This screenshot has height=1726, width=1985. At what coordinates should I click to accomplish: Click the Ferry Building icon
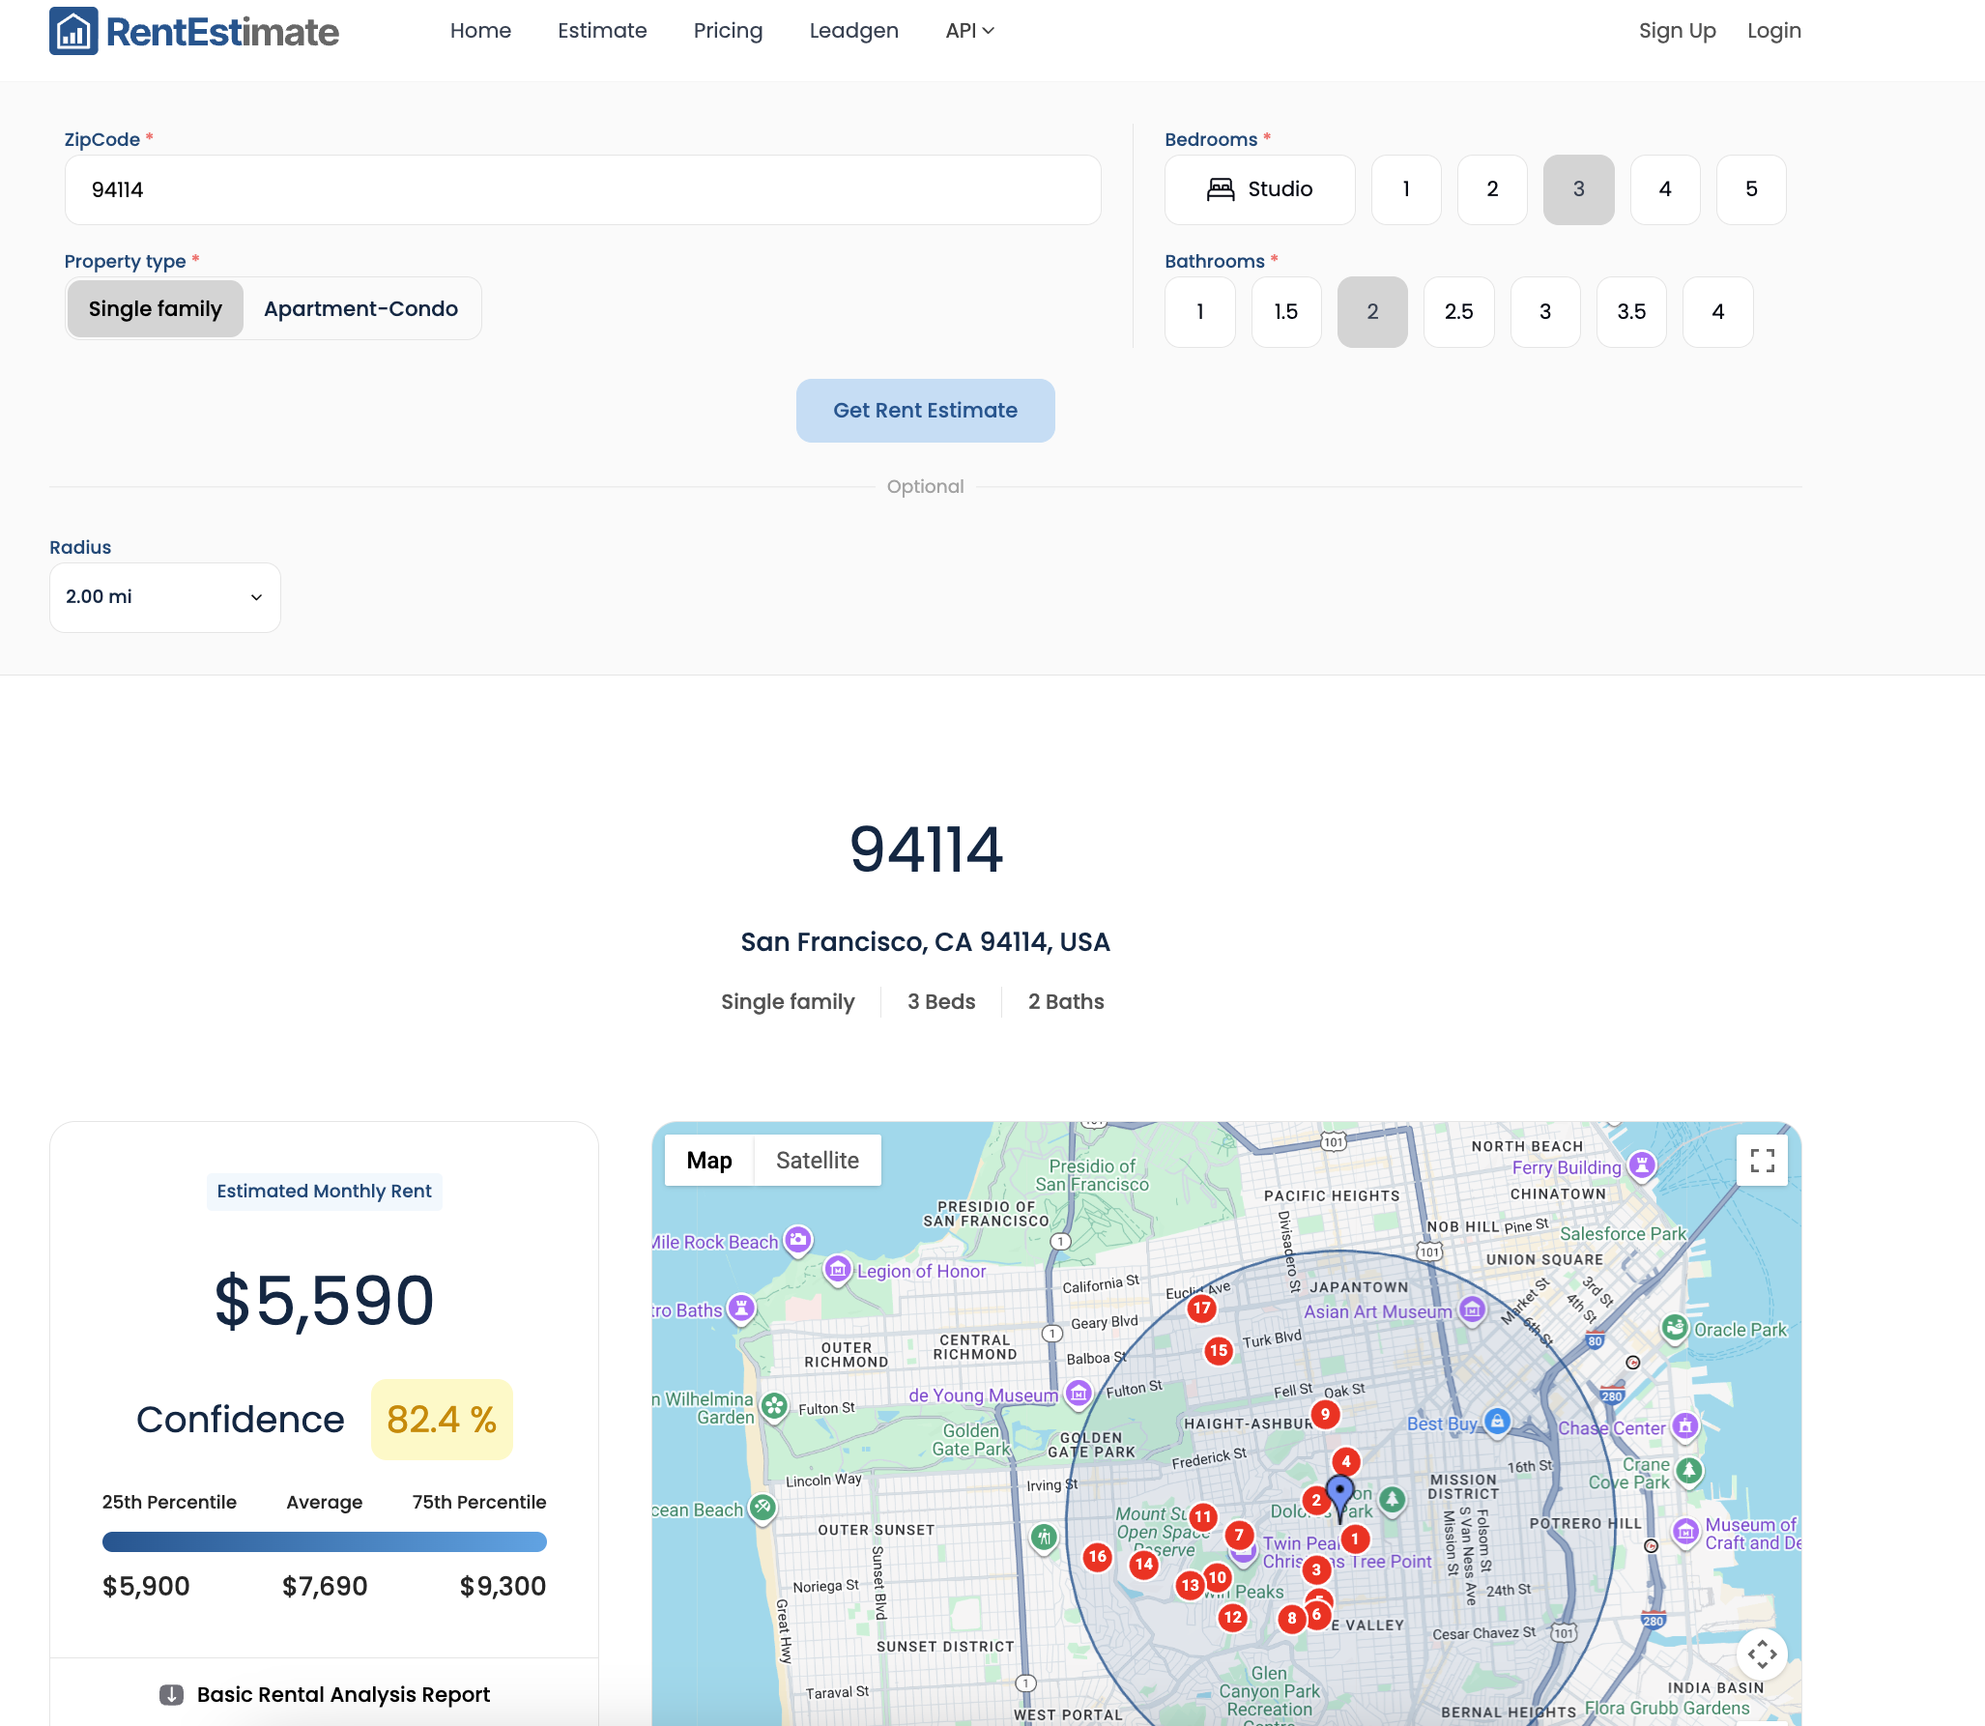pos(1642,1166)
